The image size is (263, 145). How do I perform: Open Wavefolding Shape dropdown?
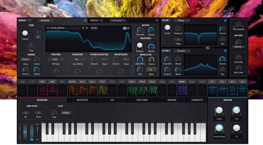pos(126,59)
